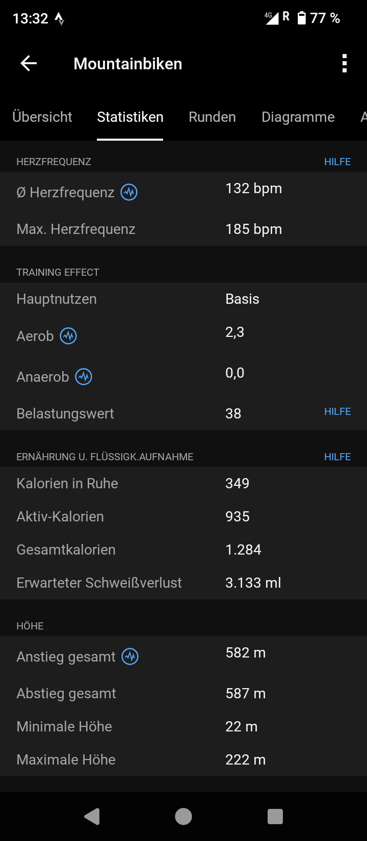Tap Firstbeat icon next to Anaerob
367x841 pixels.
pyautogui.click(x=84, y=377)
